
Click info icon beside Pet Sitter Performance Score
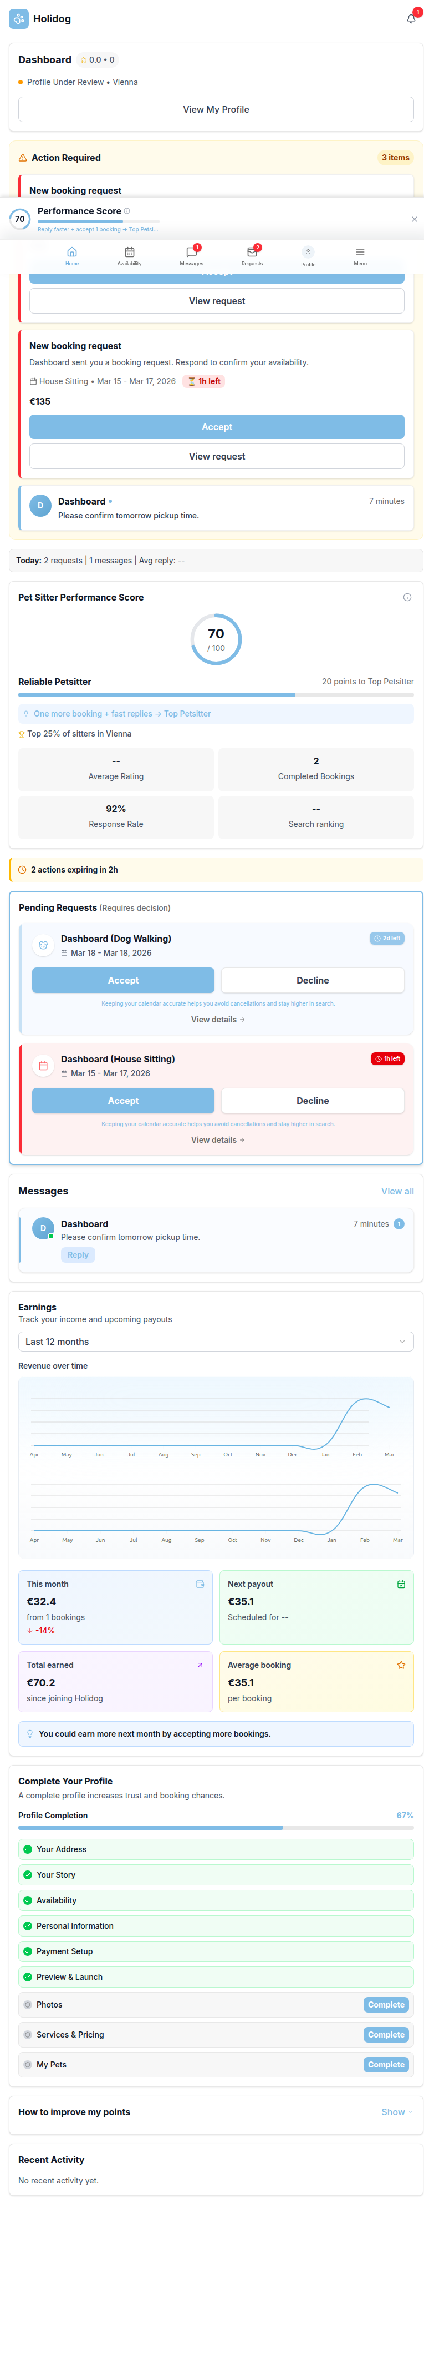tap(407, 597)
